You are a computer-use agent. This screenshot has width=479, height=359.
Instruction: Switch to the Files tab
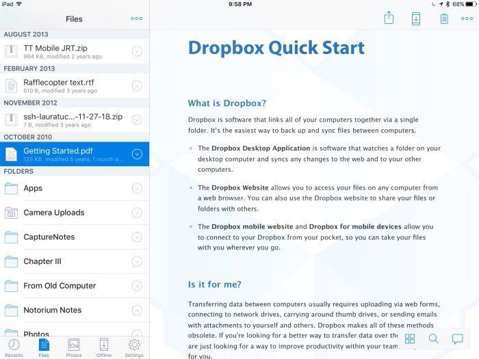[x=44, y=348]
